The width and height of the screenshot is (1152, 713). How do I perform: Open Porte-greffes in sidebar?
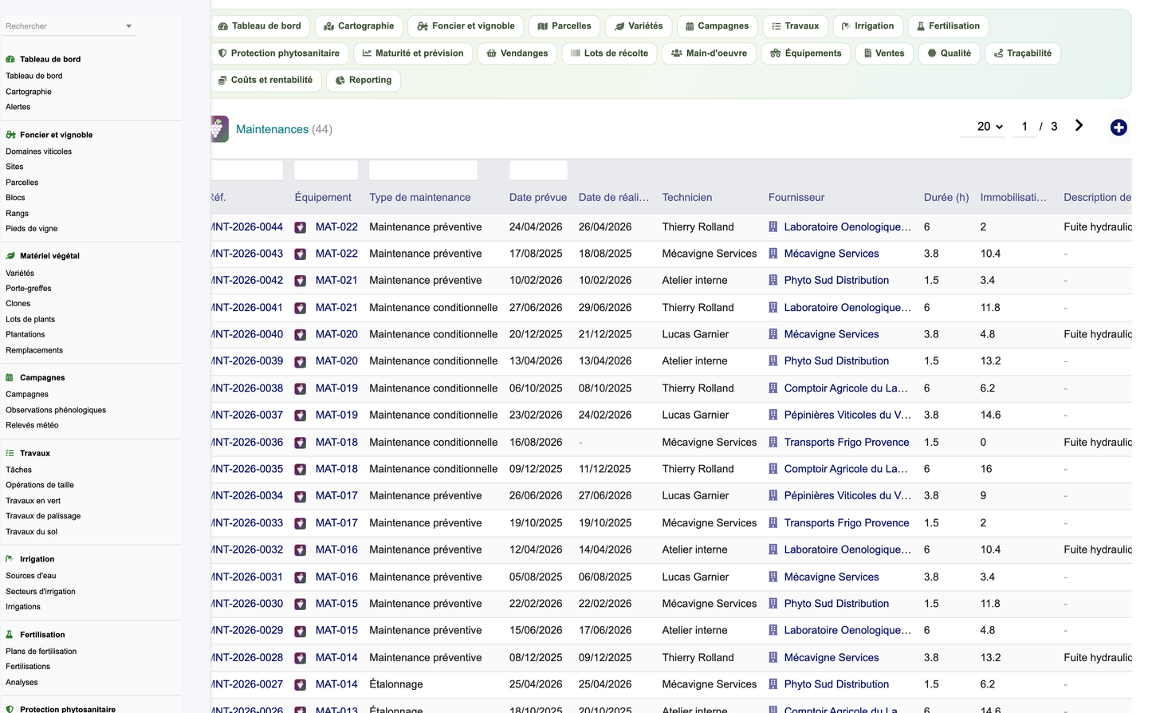[x=28, y=289]
